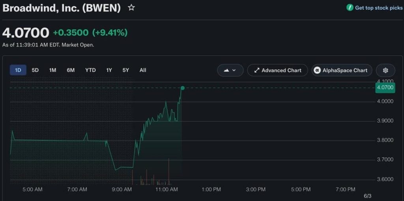Click the 4.0700 price label on the axis
This screenshot has width=404, height=201.
click(385, 88)
